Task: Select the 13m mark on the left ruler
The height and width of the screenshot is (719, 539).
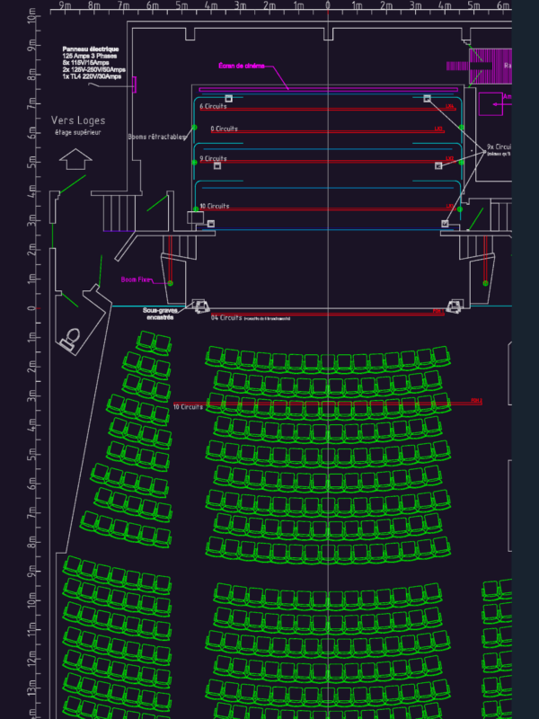Action: [x=31, y=688]
